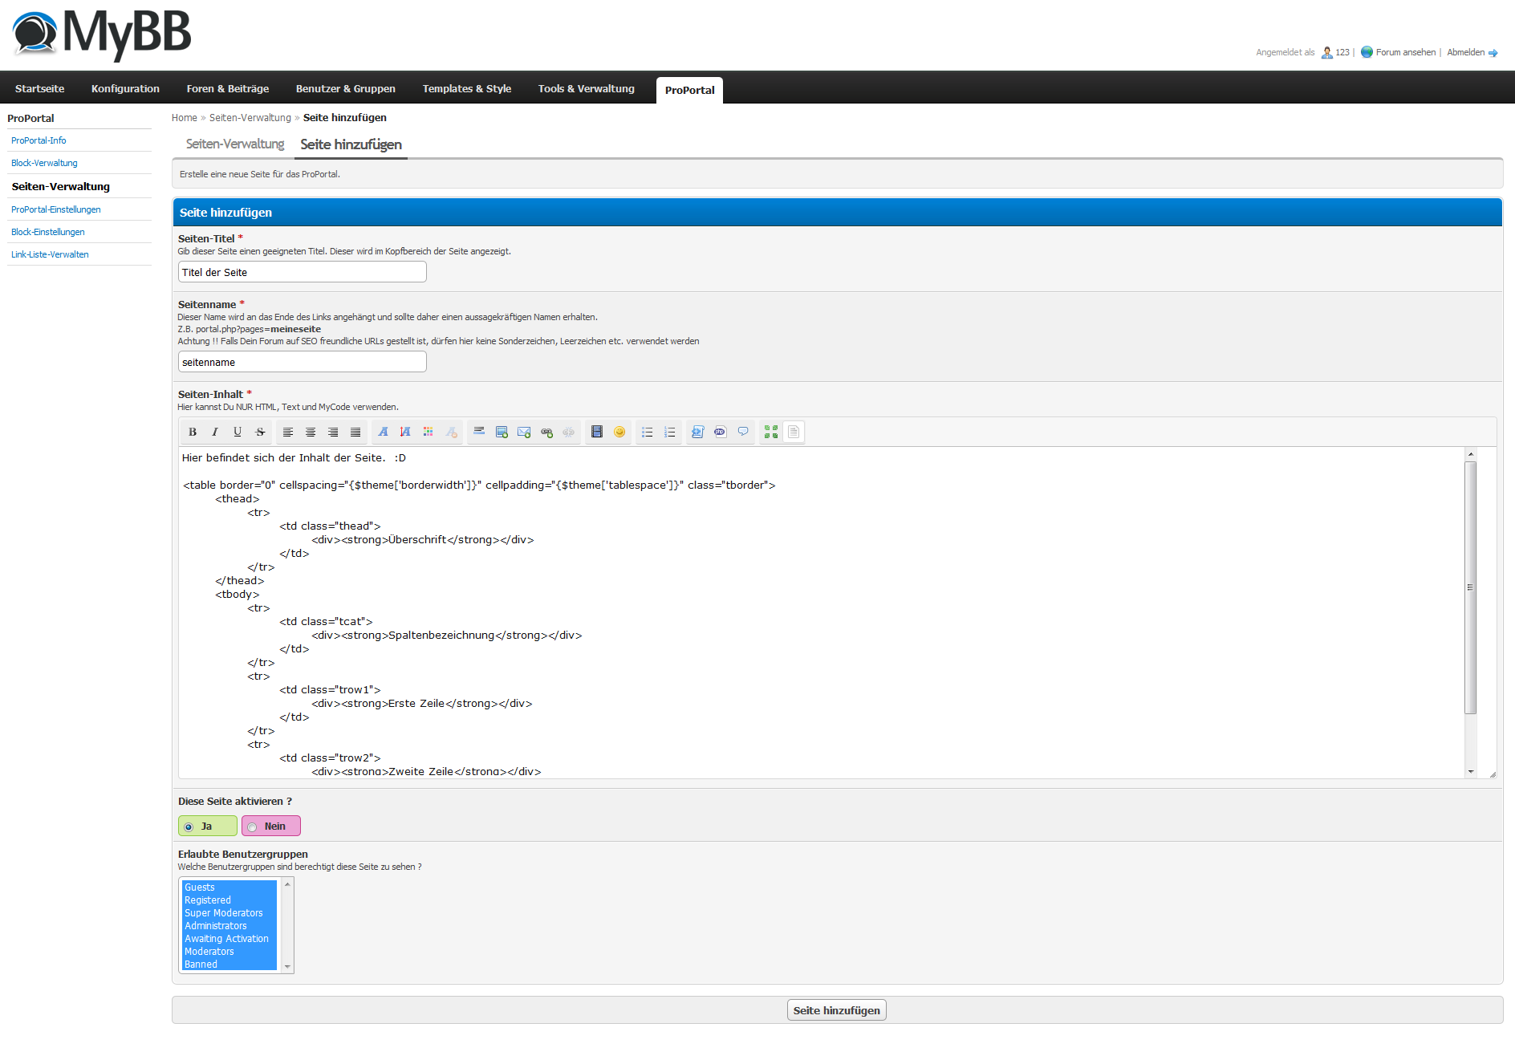Image resolution: width=1515 pixels, height=1056 pixels.
Task: Toggle strikethrough formatting in the editor
Action: (x=260, y=432)
